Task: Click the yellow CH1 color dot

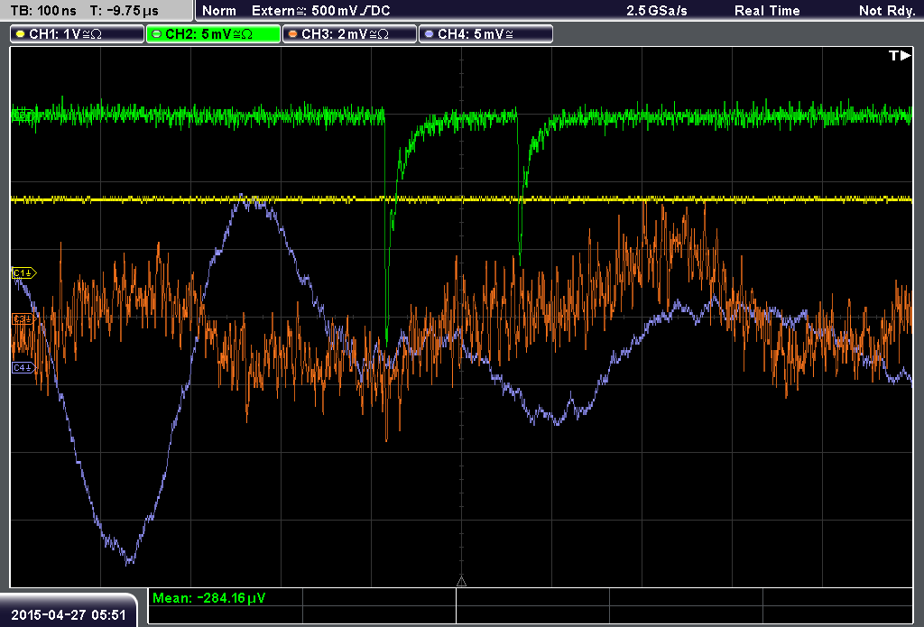Action: click(x=21, y=34)
